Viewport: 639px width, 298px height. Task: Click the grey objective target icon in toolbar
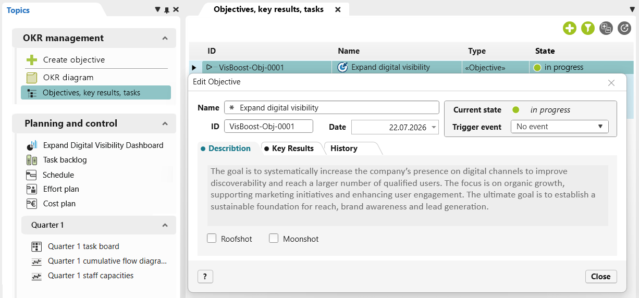(x=624, y=28)
